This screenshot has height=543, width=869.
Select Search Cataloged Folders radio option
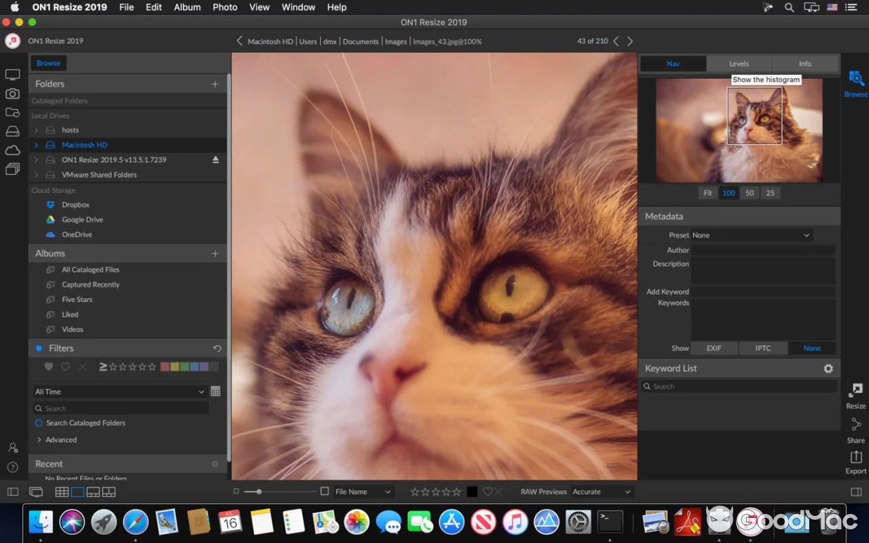pyautogui.click(x=39, y=423)
